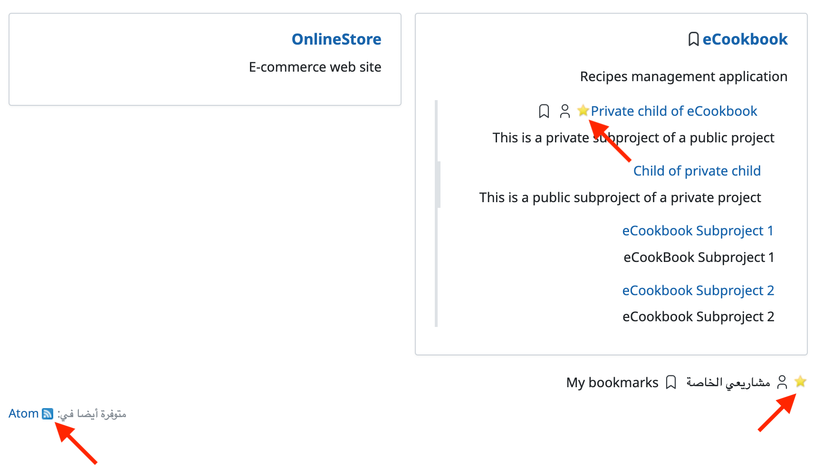The width and height of the screenshot is (823, 475).
Task: Click the private subproject description text
Action: pyautogui.click(x=633, y=138)
